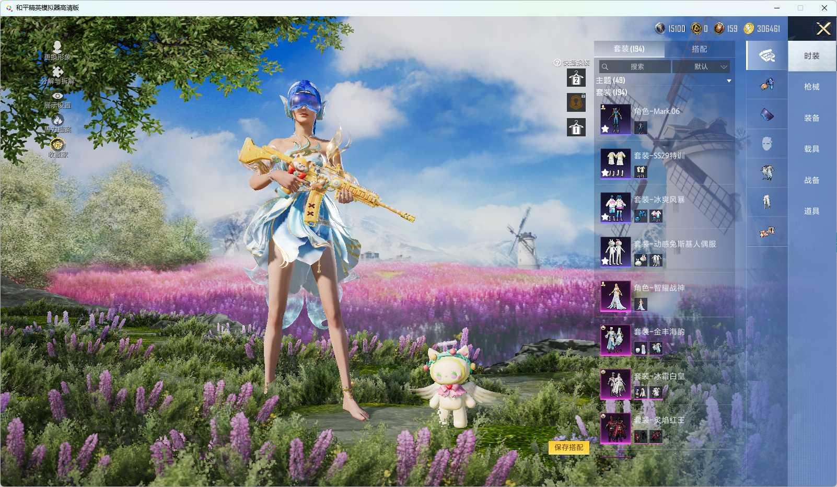Open the 默认 sort dropdown

pyautogui.click(x=701, y=66)
